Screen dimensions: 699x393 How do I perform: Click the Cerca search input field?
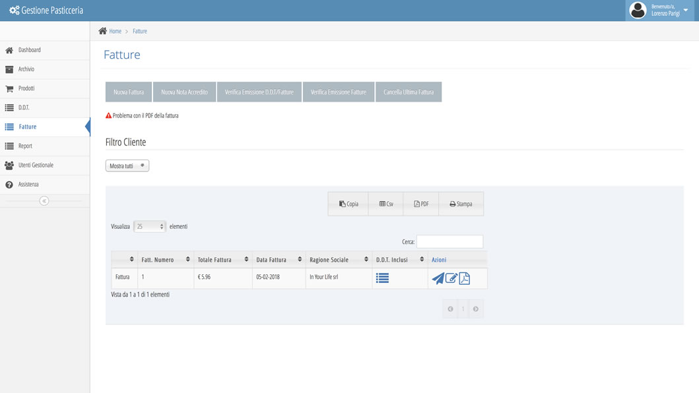coord(449,242)
